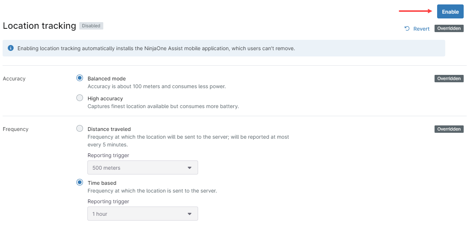Viewport: 467px width, 225px height.
Task: Select the Time based option
Action: pos(80,182)
